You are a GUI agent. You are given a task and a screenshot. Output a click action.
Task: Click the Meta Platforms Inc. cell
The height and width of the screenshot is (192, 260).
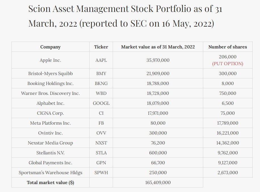click(x=50, y=123)
